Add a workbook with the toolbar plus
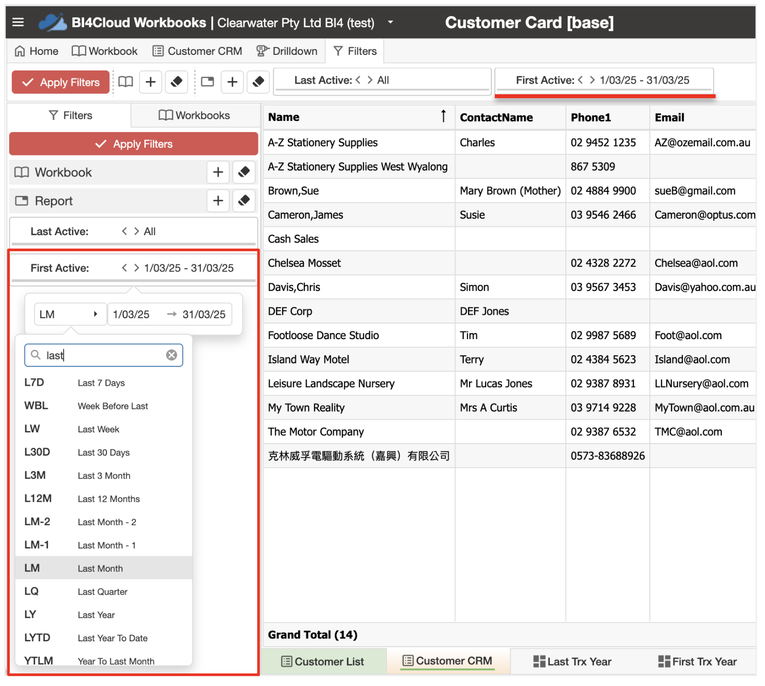 coord(151,82)
